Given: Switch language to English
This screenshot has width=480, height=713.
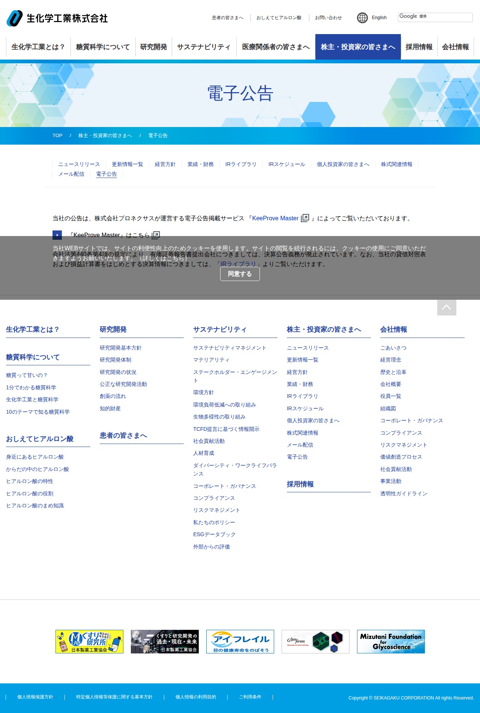Looking at the screenshot, I should click(x=379, y=18).
